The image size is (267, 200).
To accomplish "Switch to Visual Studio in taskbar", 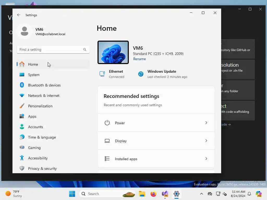I will click(x=165, y=194).
